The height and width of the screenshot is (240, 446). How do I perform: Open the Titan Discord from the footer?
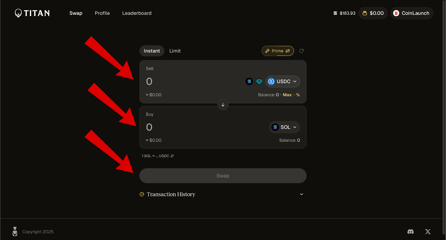click(410, 231)
